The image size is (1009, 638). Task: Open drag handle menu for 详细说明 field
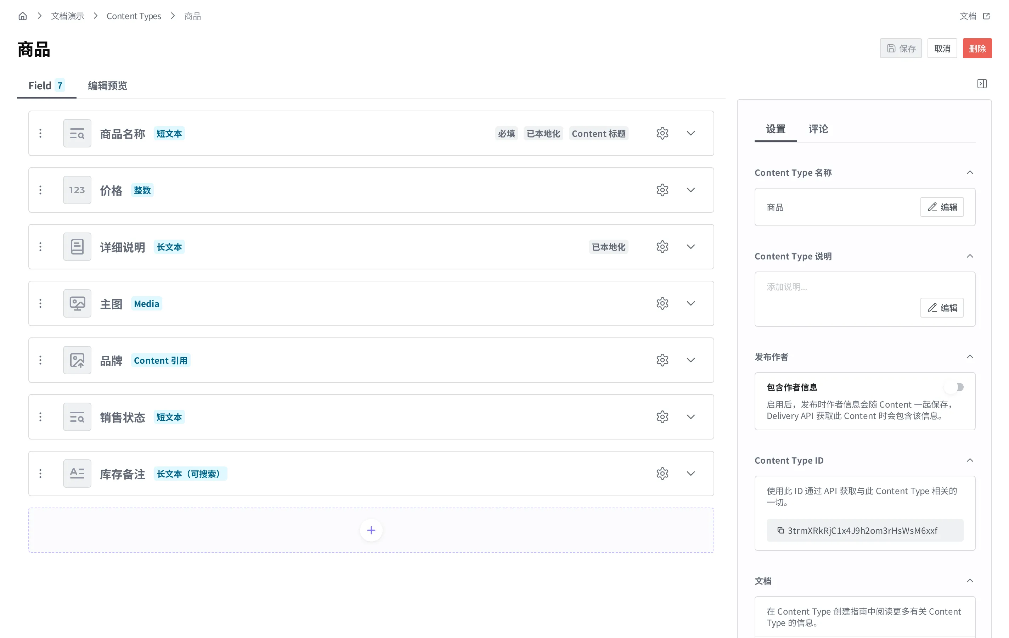(x=40, y=246)
